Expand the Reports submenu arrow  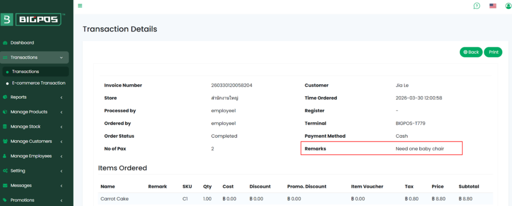pyautogui.click(x=61, y=97)
